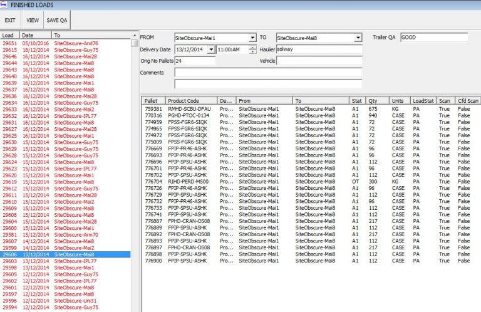
Task: Click the first Comments text box
Action: point(268,73)
